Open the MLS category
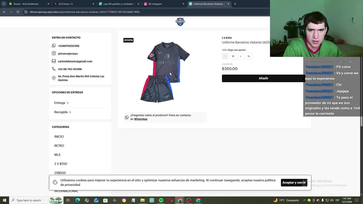The height and width of the screenshot is (204, 363). click(57, 155)
